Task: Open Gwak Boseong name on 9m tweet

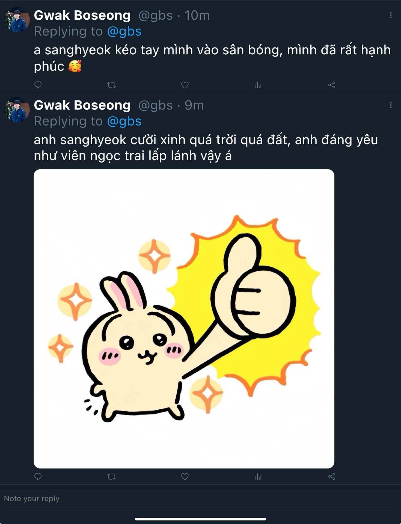Action: coord(82,105)
